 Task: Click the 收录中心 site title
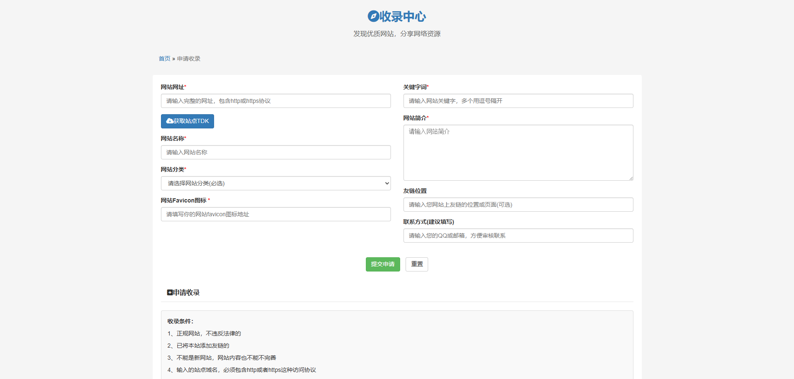pos(402,16)
